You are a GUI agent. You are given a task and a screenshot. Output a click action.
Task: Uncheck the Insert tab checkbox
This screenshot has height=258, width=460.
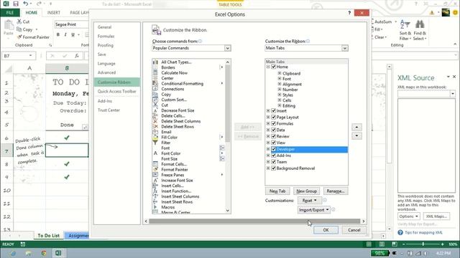pyautogui.click(x=273, y=111)
